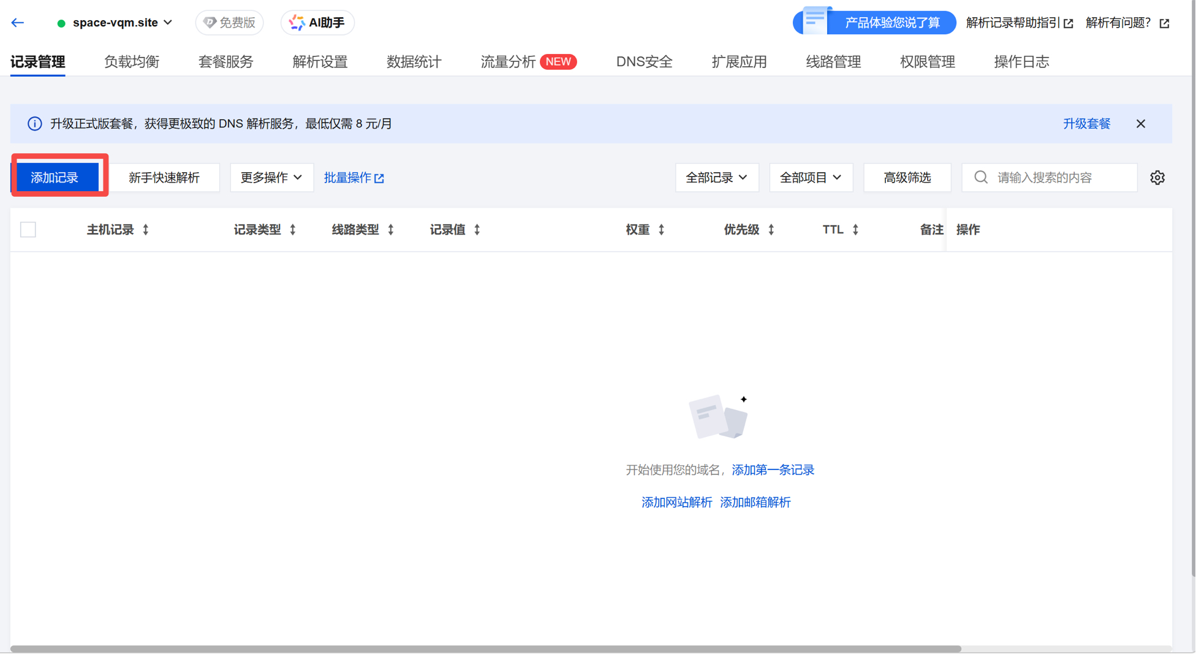The image size is (1196, 654).
Task: Open the 更多操作 dropdown
Action: pos(271,178)
